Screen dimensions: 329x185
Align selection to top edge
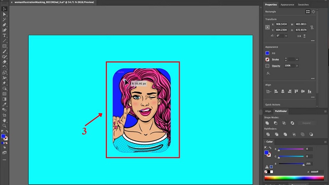[x=296, y=91]
